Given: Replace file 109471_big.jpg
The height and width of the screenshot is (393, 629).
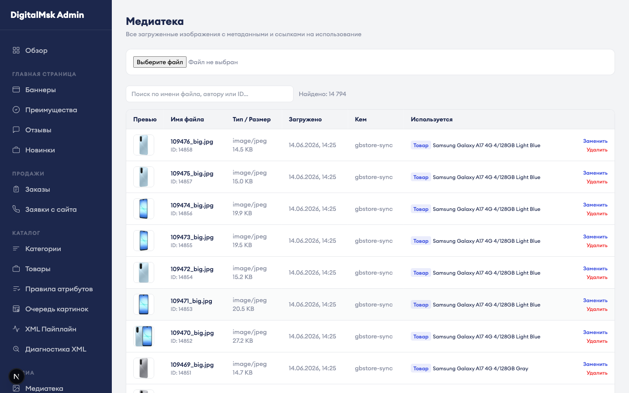Looking at the screenshot, I should (x=595, y=300).
